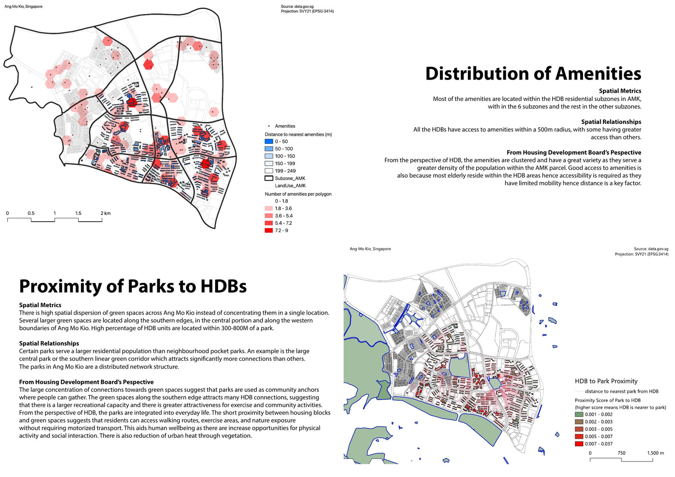Select the 'LandUse_AMK' legend label
The width and height of the screenshot is (675, 477).
point(290,186)
